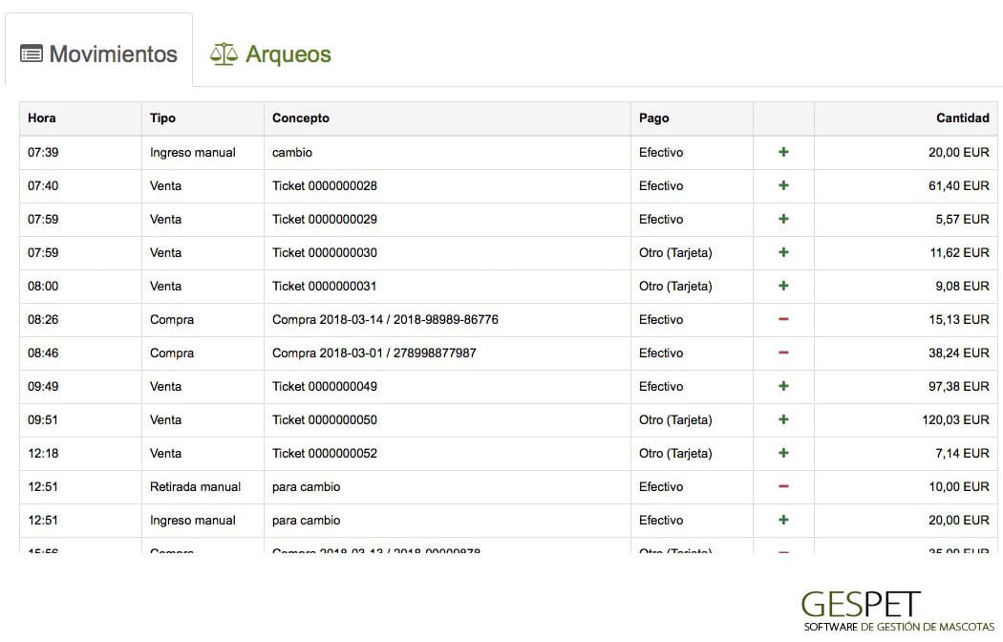This screenshot has height=642, width=1003.
Task: Click the red minus icon in the 08:46 Compra row
Action: coord(783,353)
